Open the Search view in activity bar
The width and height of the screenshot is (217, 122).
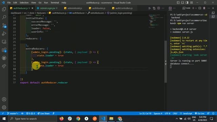click(4, 17)
